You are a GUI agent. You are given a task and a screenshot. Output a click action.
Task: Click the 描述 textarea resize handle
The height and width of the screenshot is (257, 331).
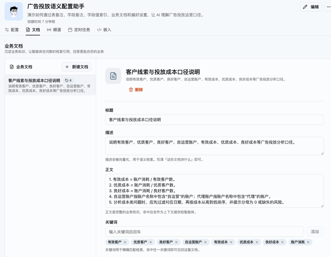pos(322,153)
